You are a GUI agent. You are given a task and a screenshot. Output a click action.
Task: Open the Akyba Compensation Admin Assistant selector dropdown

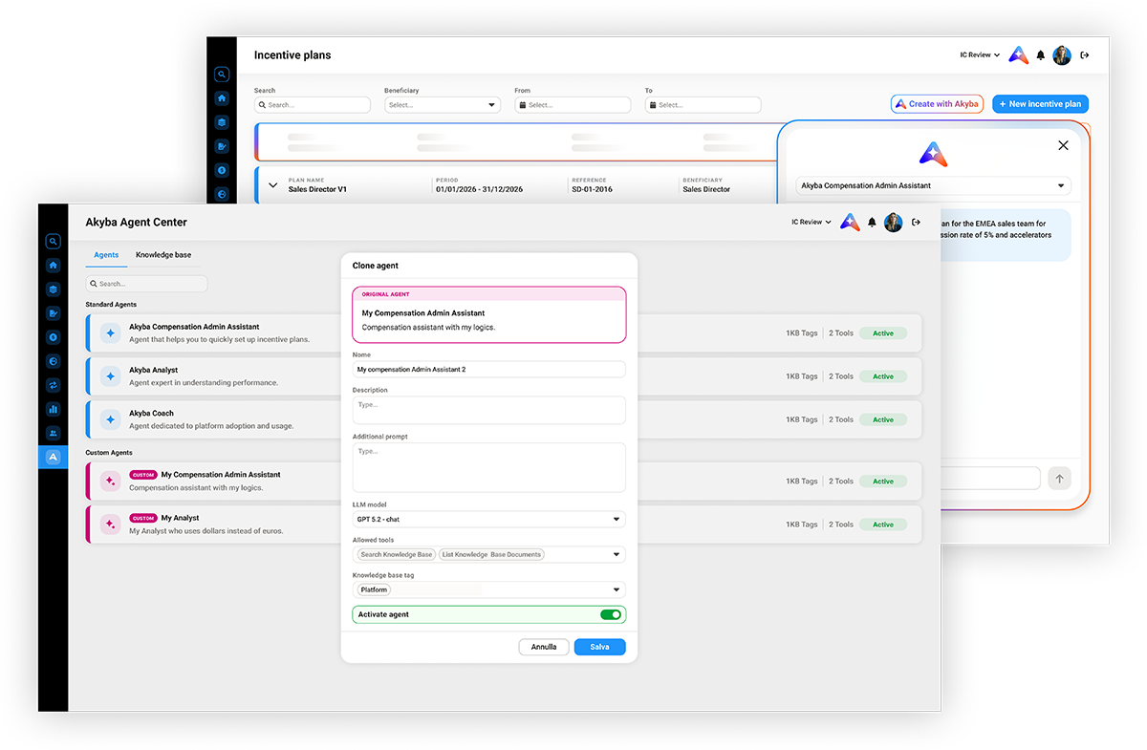[x=933, y=185]
